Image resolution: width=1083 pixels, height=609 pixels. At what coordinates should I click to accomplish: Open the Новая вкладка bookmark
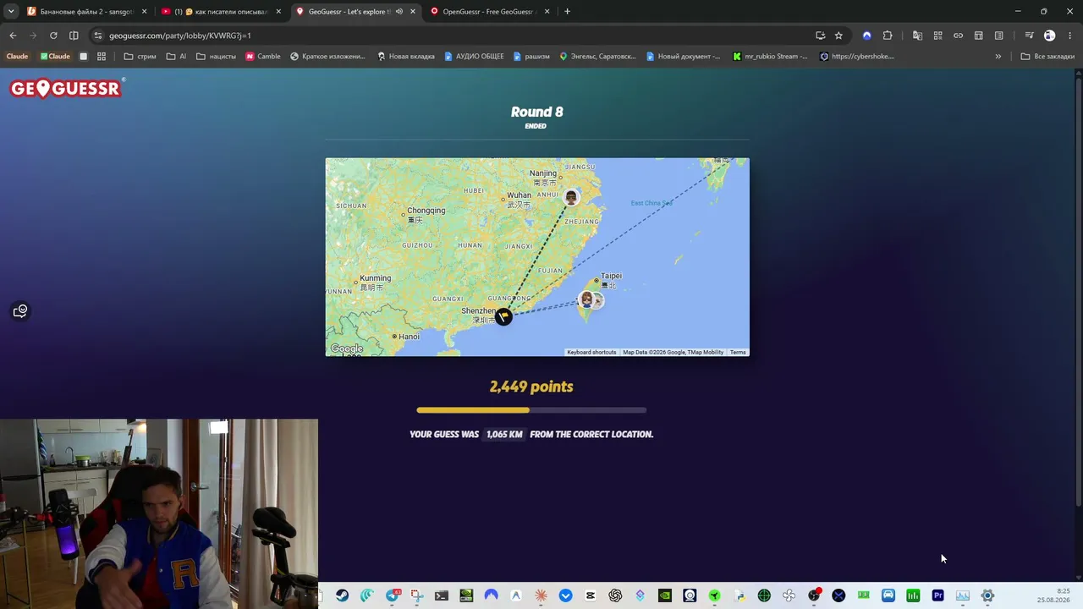tap(405, 57)
